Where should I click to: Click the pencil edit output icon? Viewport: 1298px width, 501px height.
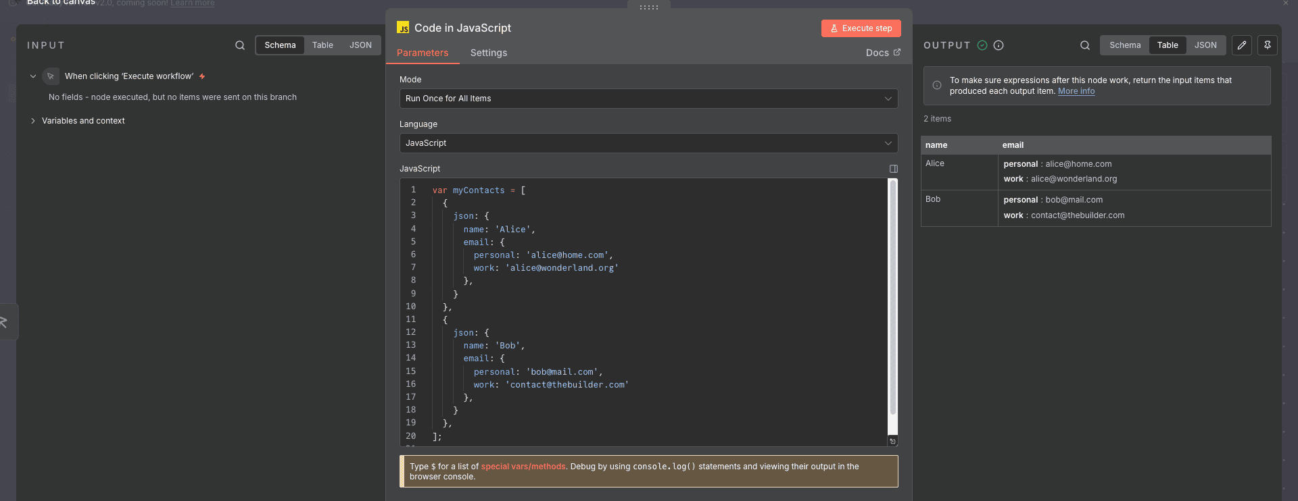point(1242,45)
